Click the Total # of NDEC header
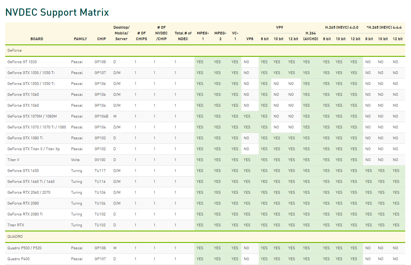Image resolution: width=411 pixels, height=265 pixels. point(183,36)
